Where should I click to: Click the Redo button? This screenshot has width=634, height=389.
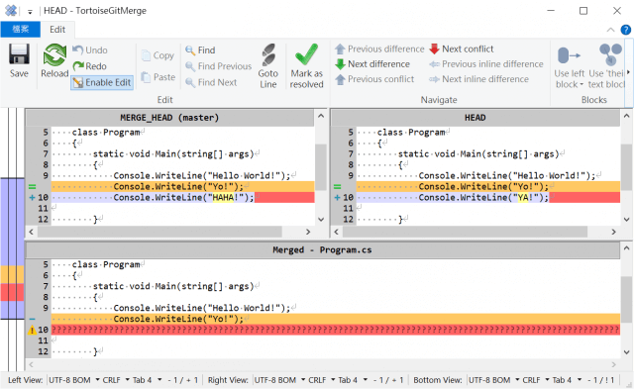90,66
